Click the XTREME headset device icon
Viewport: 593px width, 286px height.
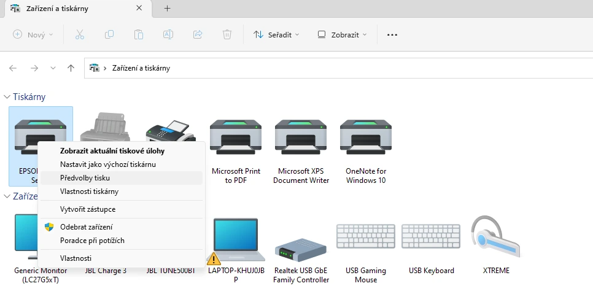pos(495,239)
